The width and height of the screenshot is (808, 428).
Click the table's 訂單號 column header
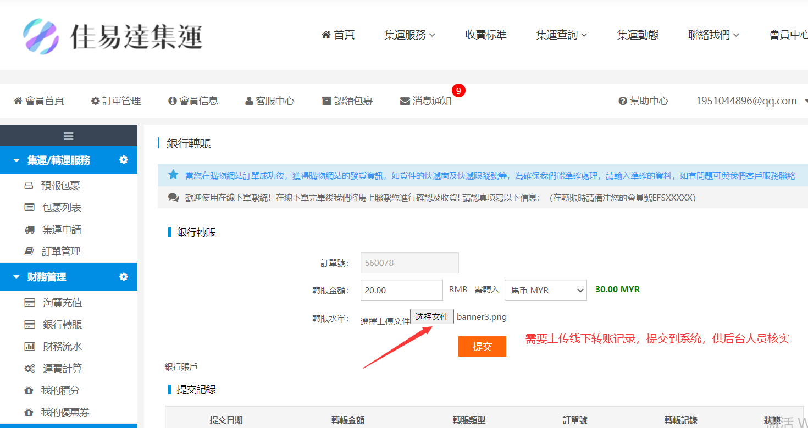[575, 420]
